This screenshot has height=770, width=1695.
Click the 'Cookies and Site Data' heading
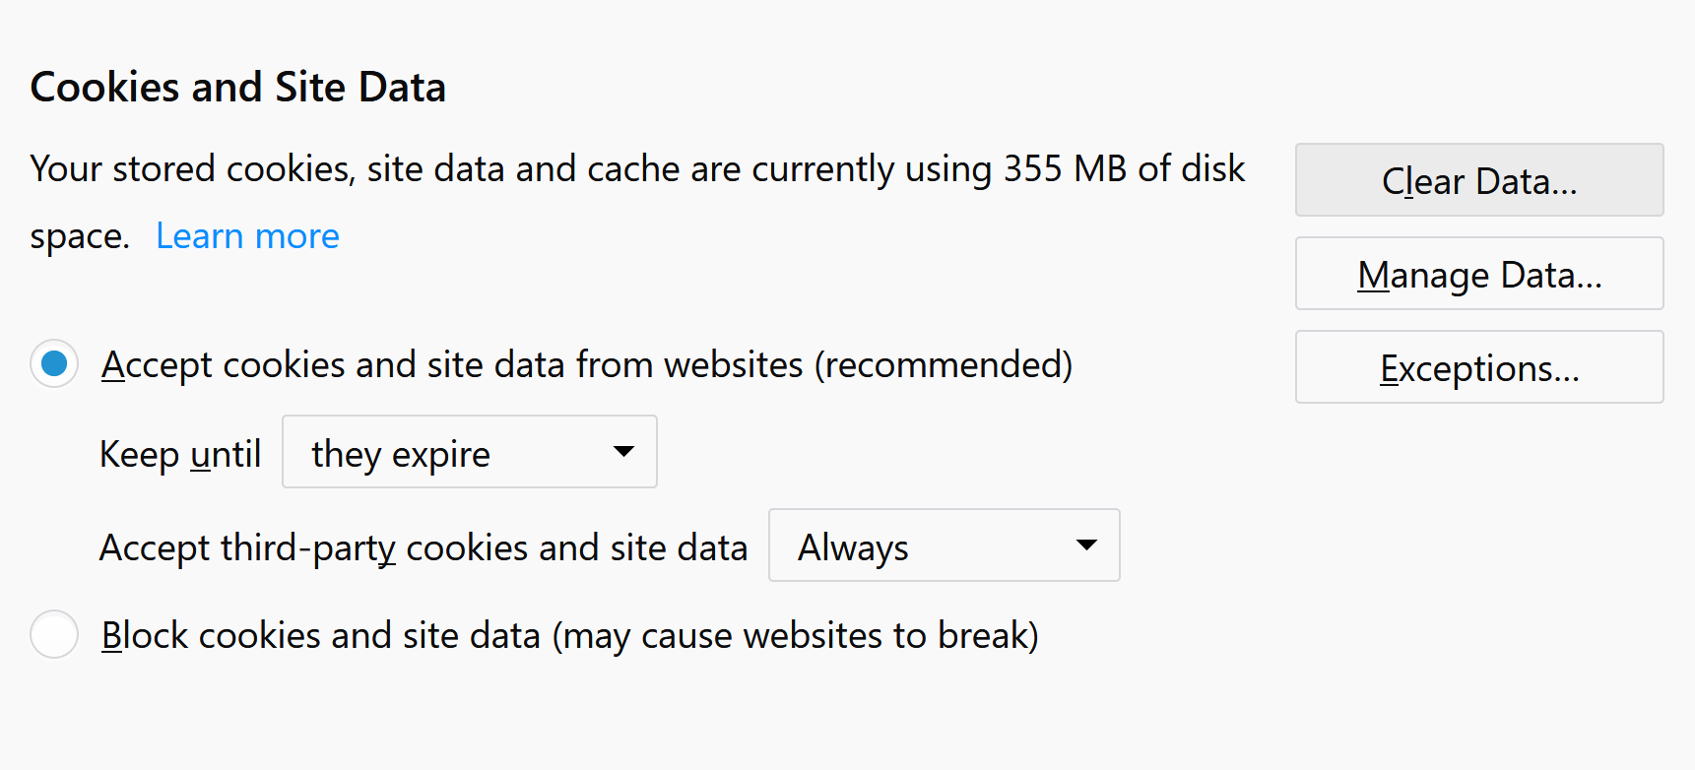238,87
